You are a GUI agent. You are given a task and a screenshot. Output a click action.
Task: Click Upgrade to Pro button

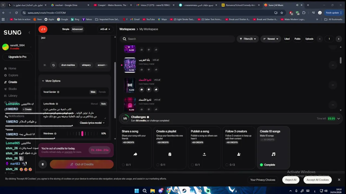17,57
